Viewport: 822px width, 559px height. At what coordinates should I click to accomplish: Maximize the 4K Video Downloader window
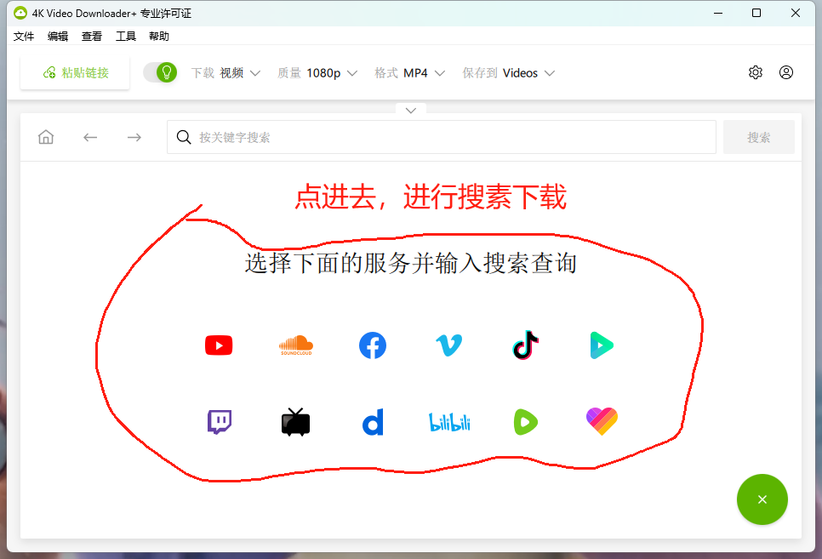click(x=756, y=13)
